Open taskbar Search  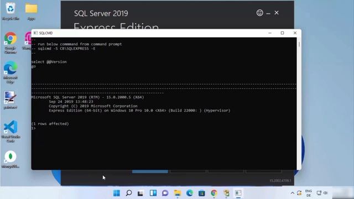click(129, 193)
